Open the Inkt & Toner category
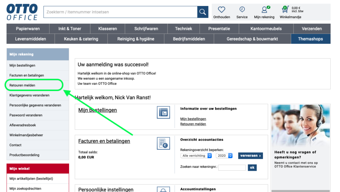The image size is (340, 192). [70, 29]
